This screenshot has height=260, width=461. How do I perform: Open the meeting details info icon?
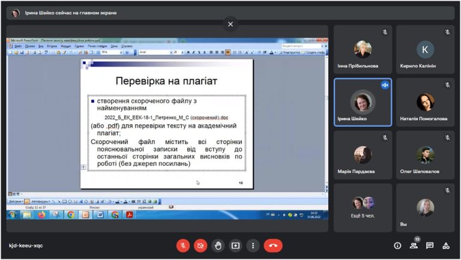397,246
